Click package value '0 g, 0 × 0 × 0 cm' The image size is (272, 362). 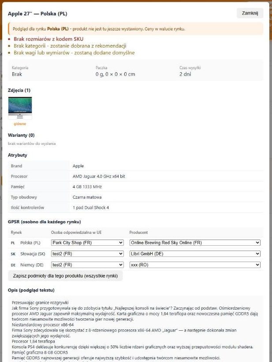tap(116, 74)
